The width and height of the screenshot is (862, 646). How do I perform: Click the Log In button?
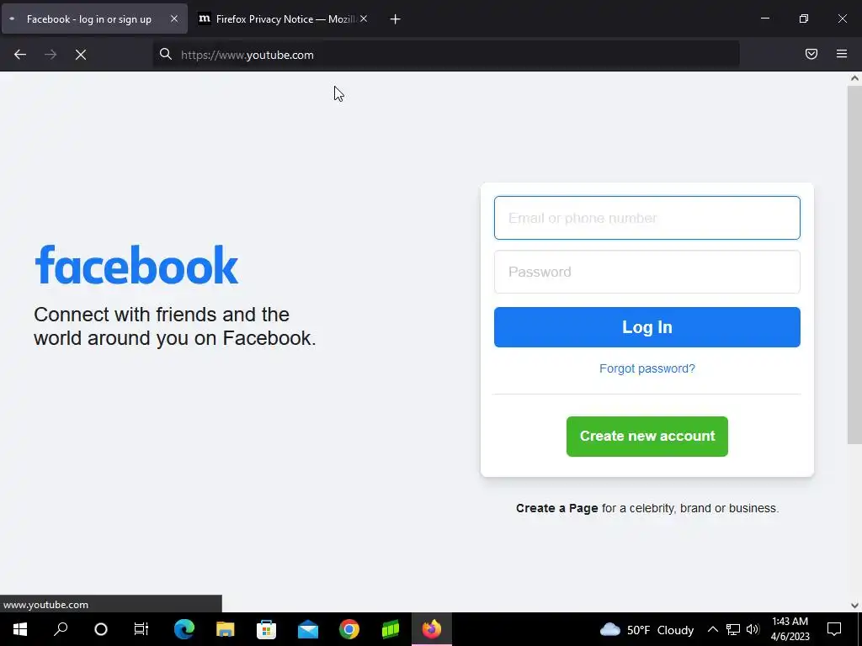pos(647,327)
